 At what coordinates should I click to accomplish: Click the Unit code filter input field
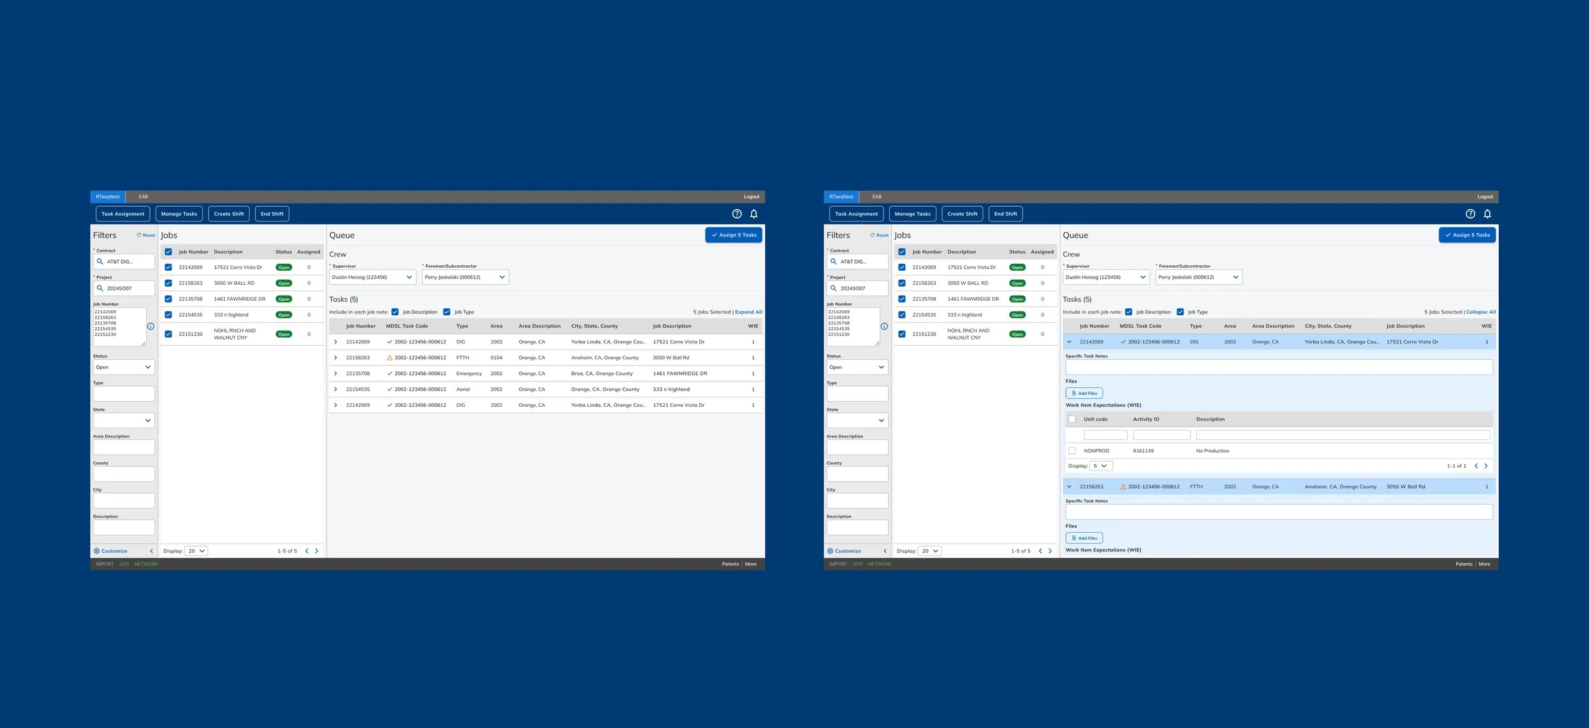(1105, 435)
